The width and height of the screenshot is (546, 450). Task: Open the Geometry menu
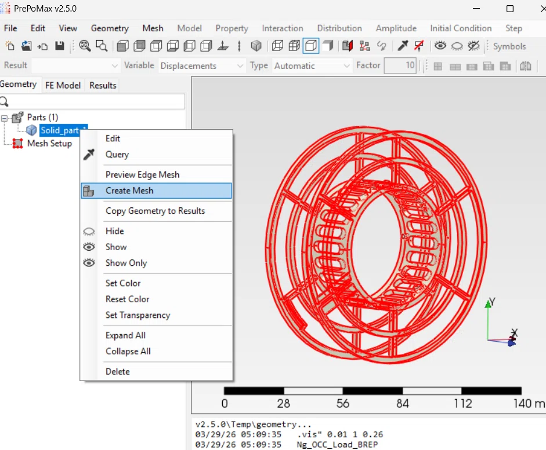click(x=110, y=28)
